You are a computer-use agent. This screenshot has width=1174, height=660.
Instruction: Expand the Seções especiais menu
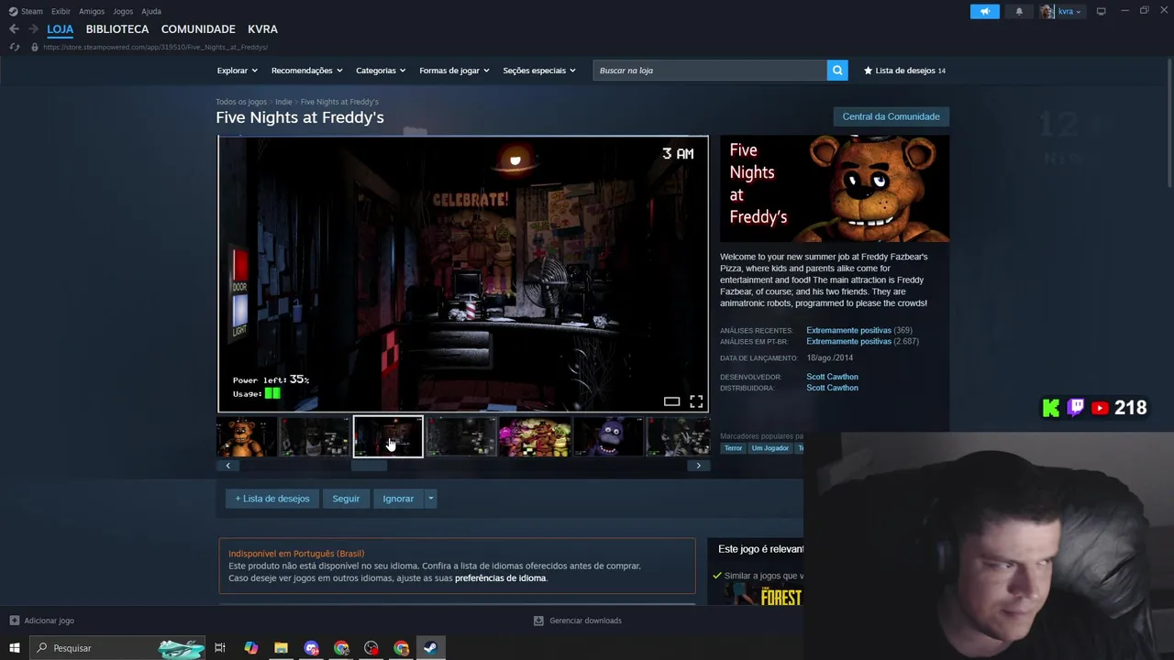(539, 71)
